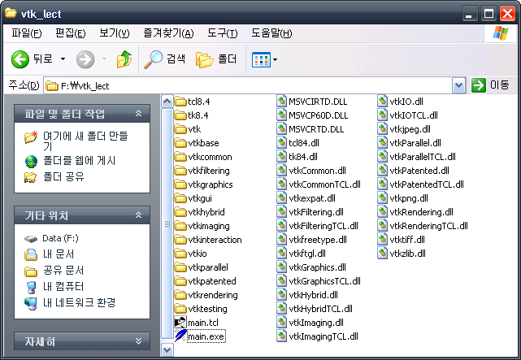The width and height of the screenshot is (521, 360).
Task: Select the vtkrendering folder icon
Action: (x=180, y=295)
